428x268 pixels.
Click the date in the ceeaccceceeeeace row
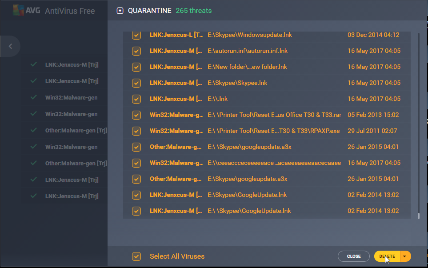[374, 163]
